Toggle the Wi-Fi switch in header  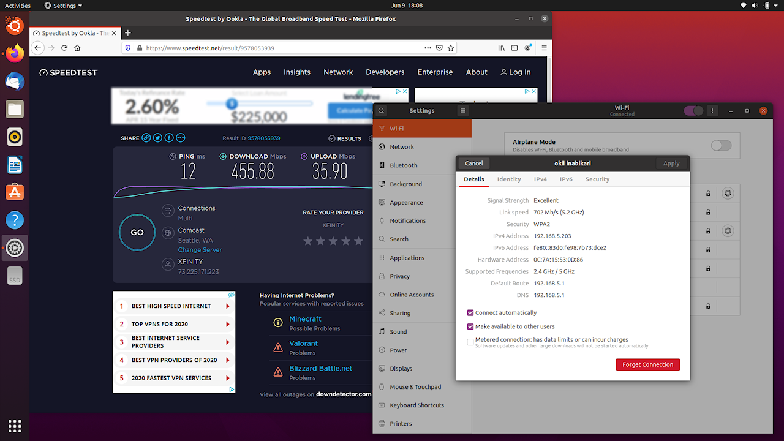click(693, 111)
